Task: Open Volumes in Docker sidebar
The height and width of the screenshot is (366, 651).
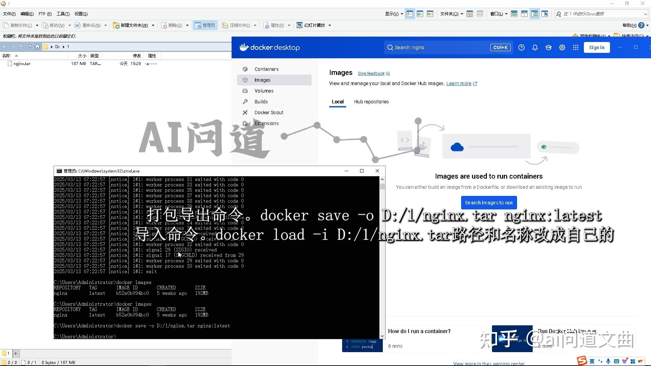Action: point(274,91)
